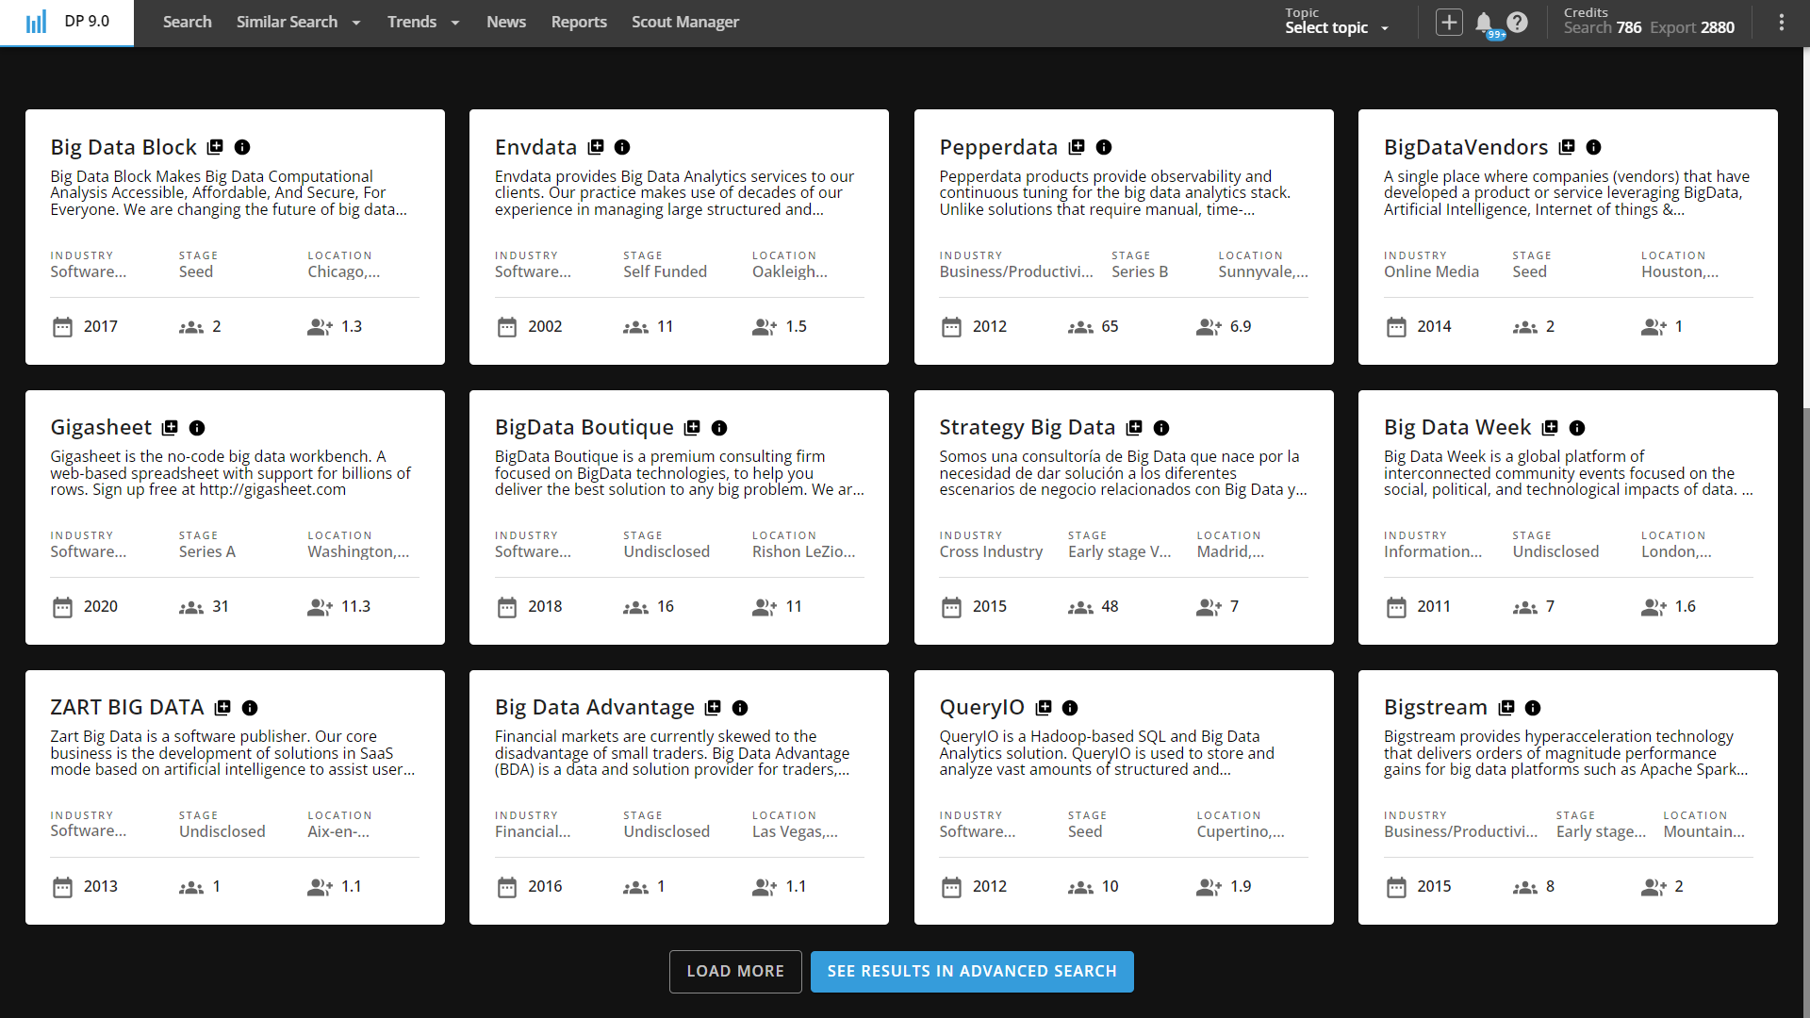Click the Search 786 credits counter
Image resolution: width=1810 pixels, height=1018 pixels.
pos(1602,27)
